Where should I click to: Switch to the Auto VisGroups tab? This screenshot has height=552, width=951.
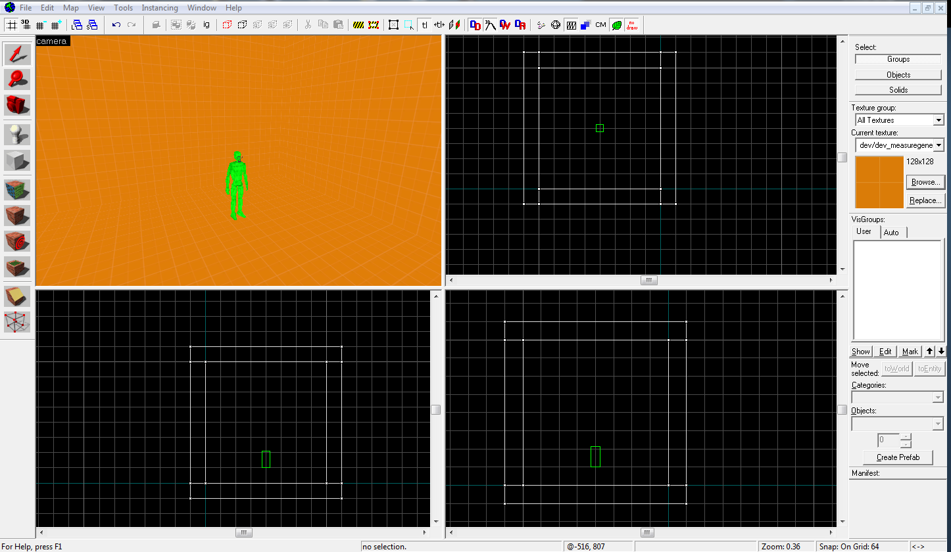(891, 233)
